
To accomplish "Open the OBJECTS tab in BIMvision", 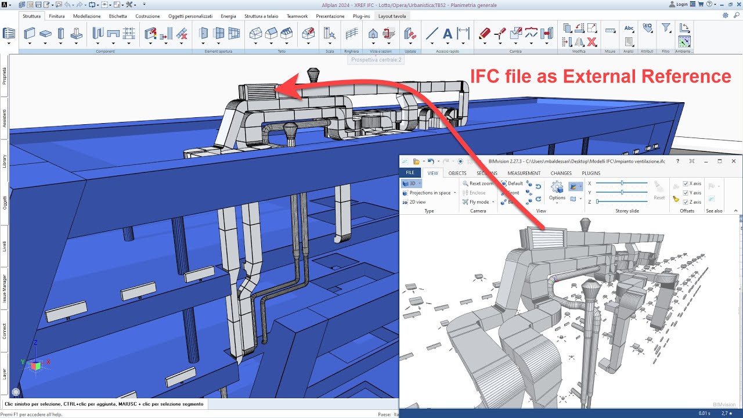I will coord(457,173).
